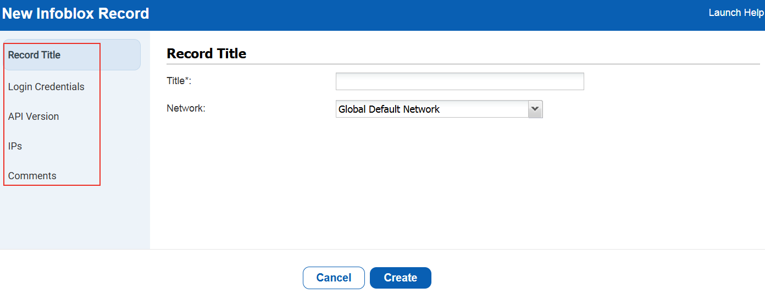
Task: Click the New Infoblox Record header title
Action: [75, 14]
